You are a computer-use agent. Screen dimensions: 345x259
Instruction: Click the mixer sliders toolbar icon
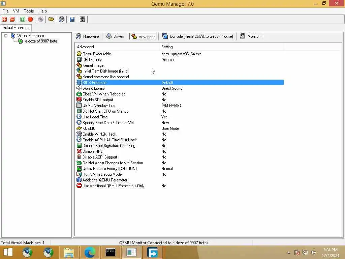(x=82, y=19)
